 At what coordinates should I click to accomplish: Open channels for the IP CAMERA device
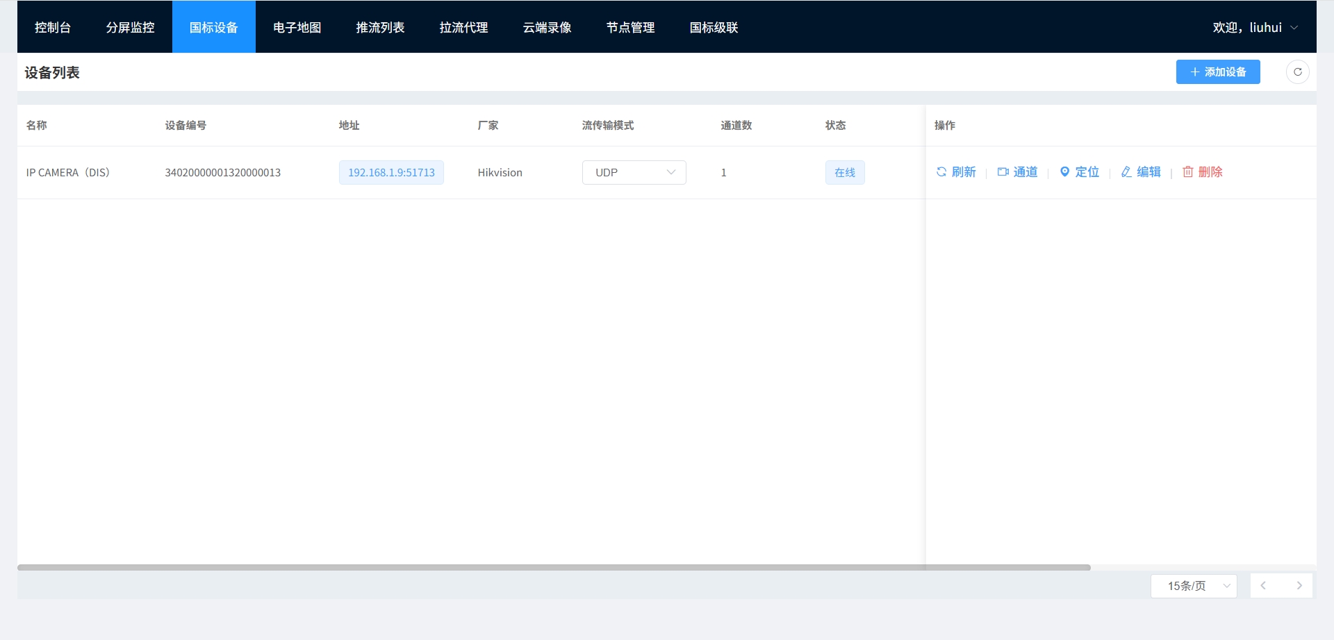pos(1017,172)
